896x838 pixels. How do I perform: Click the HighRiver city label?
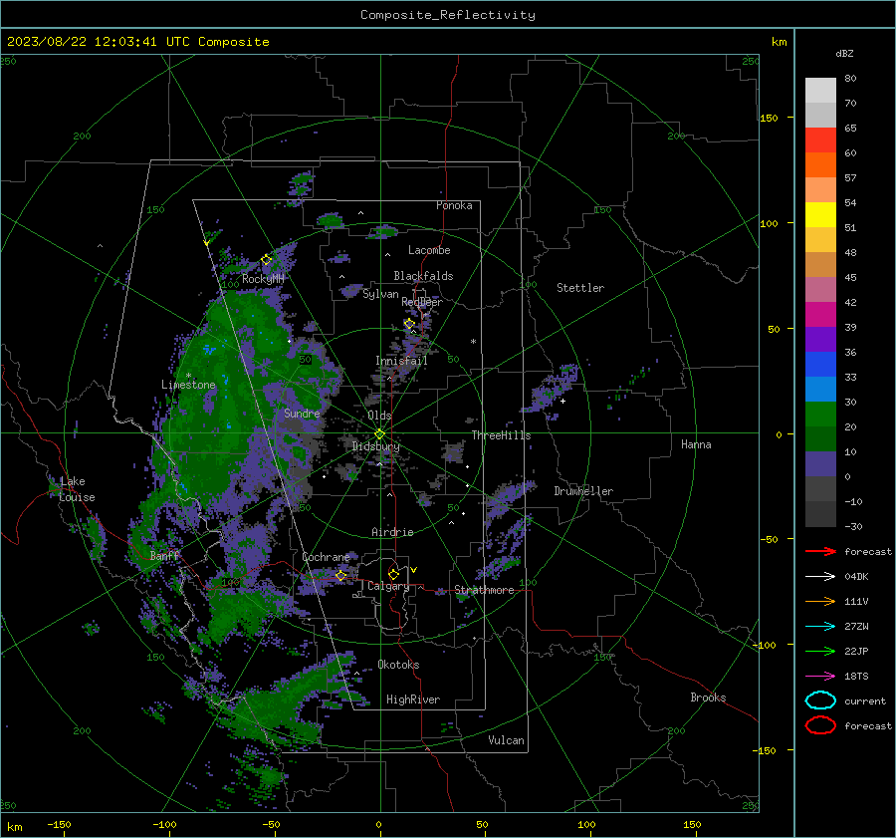click(413, 699)
